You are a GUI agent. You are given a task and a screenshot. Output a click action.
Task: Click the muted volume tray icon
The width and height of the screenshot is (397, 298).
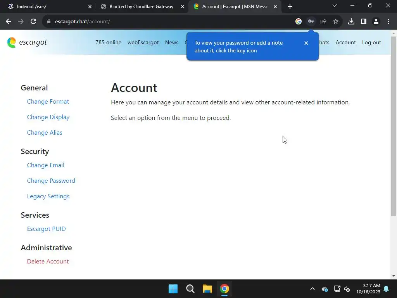coord(347,289)
